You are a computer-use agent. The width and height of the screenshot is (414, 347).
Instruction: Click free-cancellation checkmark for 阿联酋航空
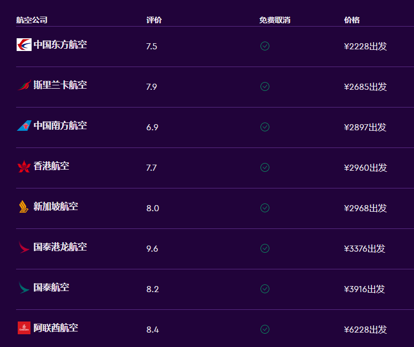(265, 329)
